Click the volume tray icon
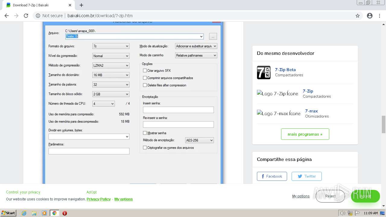 point(343,213)
